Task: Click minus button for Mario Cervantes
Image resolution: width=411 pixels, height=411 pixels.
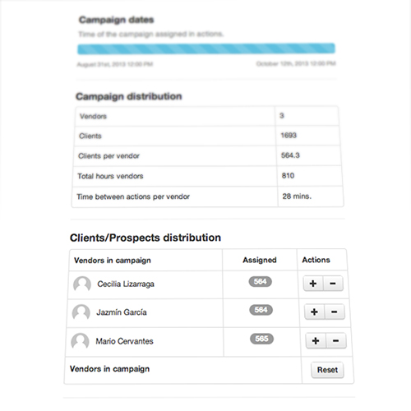Action: [336, 340]
